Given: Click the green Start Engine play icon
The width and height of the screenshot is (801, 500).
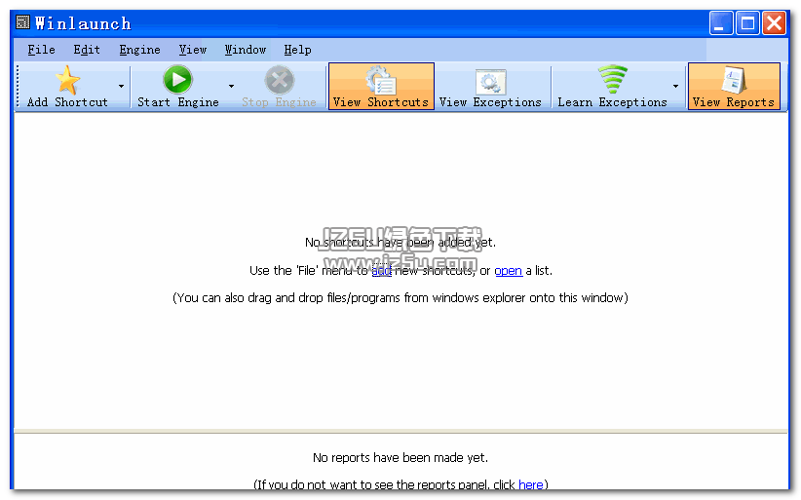Looking at the screenshot, I should (177, 80).
